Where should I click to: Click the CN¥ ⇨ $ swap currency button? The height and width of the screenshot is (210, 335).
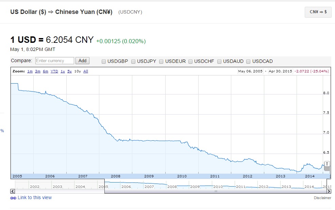click(318, 12)
